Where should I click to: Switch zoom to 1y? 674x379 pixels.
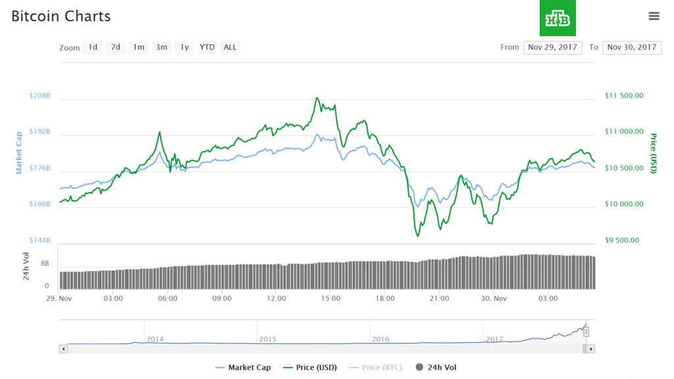pos(184,47)
